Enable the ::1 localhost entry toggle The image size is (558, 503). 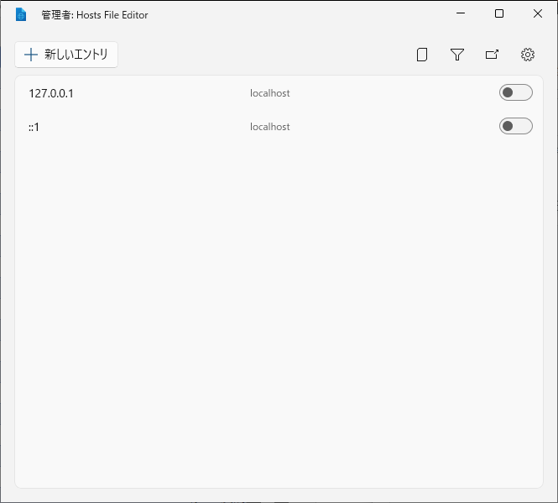point(516,126)
